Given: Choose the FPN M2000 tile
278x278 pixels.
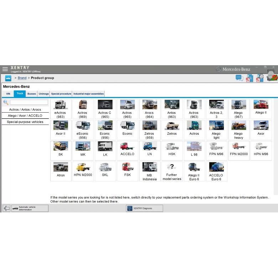Looking at the screenshot, I should (239, 151).
